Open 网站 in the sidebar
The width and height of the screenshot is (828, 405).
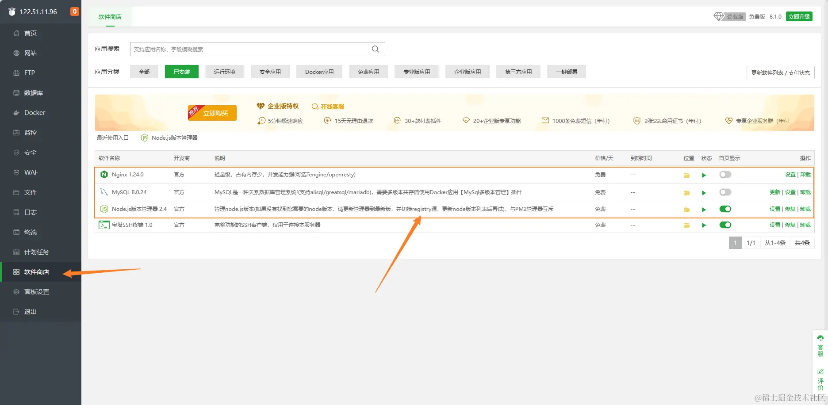tap(41, 53)
